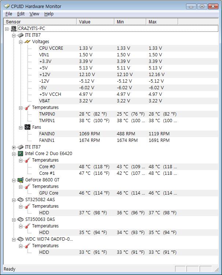Click the lightning Voltages icon
Image resolution: width=222 pixels, height=275 pixels.
point(27,42)
